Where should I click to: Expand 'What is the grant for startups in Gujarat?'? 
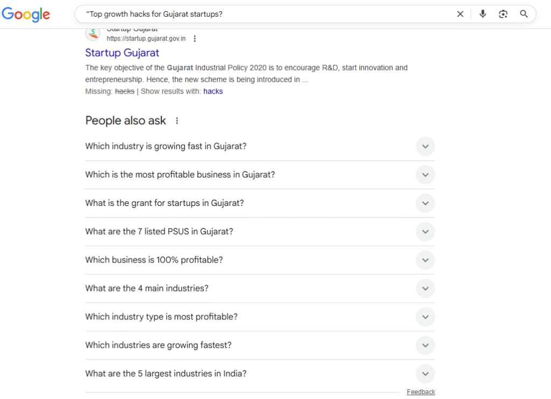tap(425, 203)
